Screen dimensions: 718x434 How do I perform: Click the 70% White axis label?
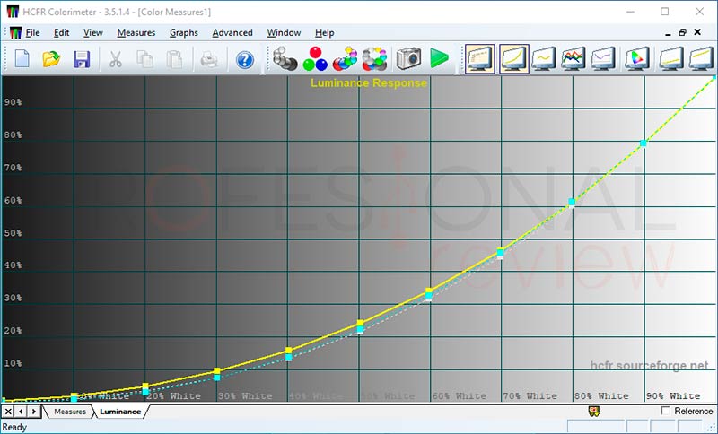coord(530,396)
